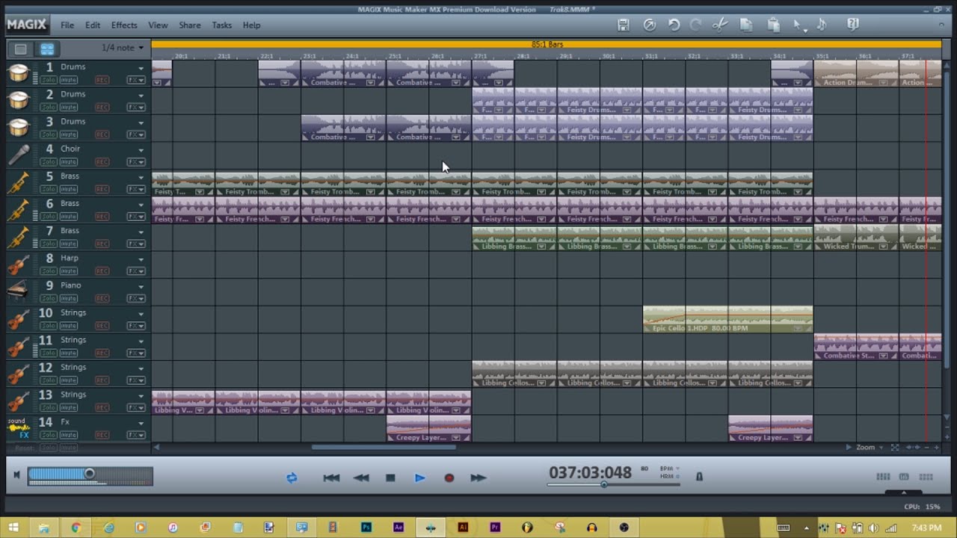Click the piano icon of track 9

[x=19, y=291]
